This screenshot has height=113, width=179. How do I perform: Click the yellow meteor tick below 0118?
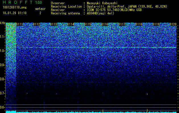[147, 111]
